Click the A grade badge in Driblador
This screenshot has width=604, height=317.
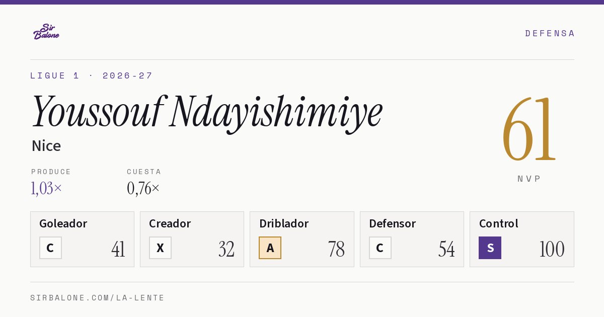pyautogui.click(x=270, y=248)
